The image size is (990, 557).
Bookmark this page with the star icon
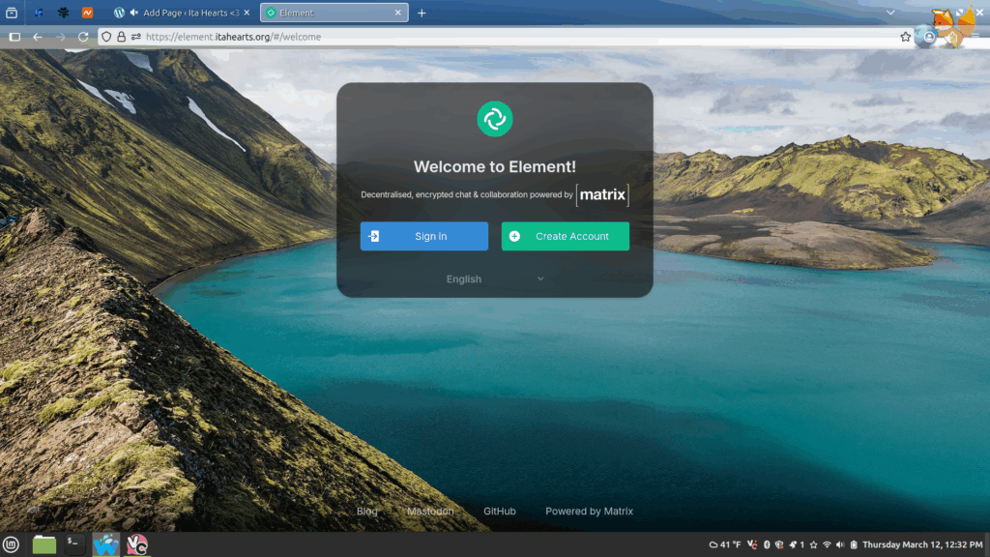[905, 37]
